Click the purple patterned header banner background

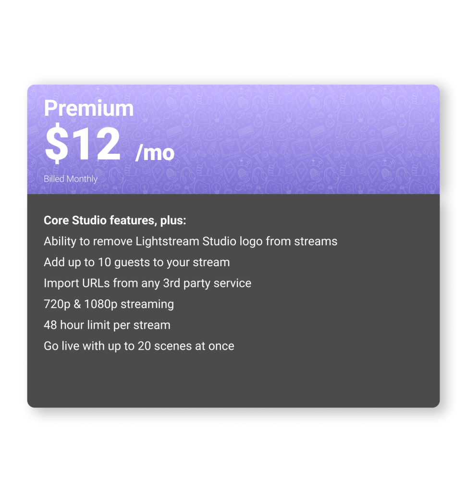point(307,139)
